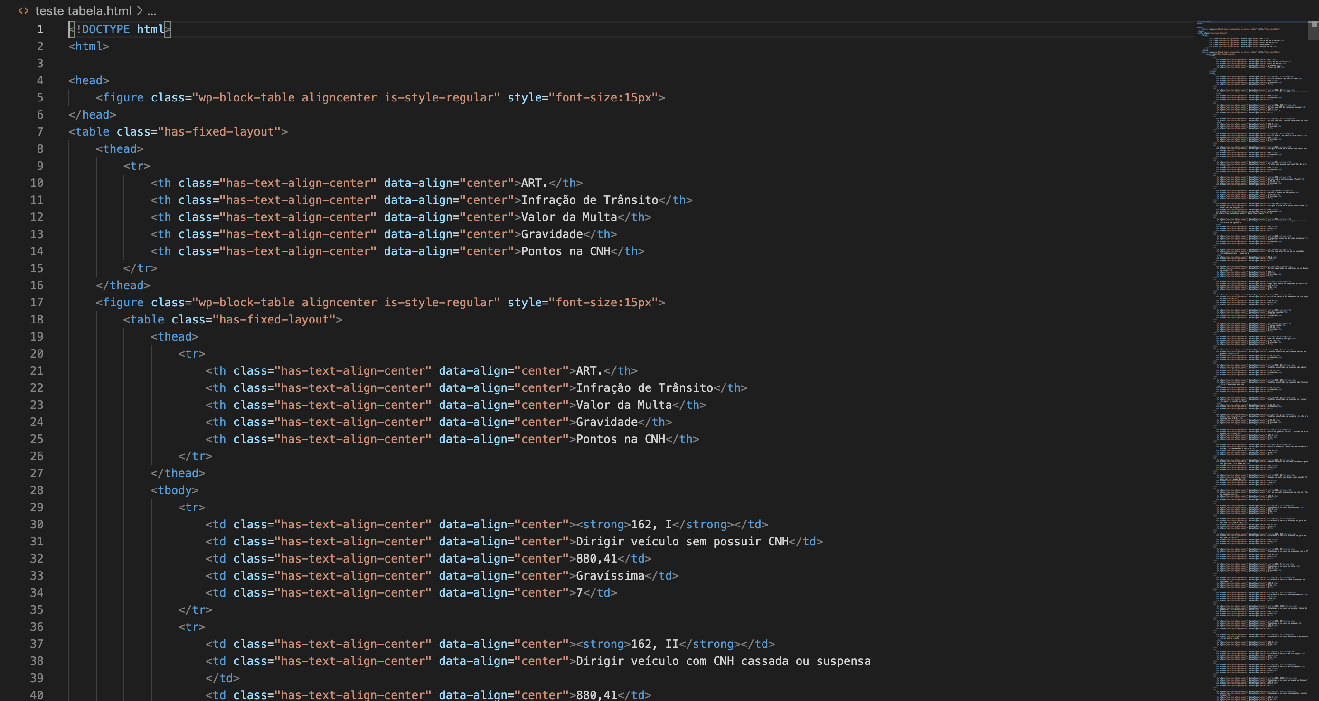Click line number 36 in gutter
The width and height of the screenshot is (1319, 701).
37,627
